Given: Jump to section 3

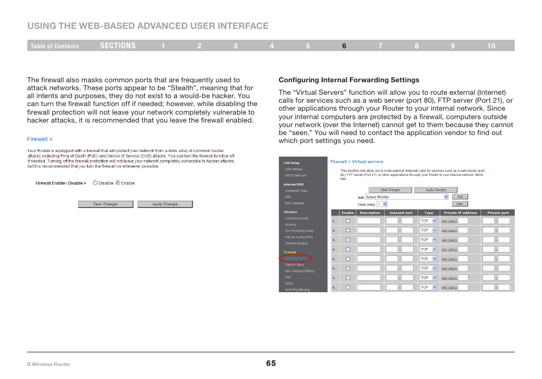Looking at the screenshot, I should 236,46.
